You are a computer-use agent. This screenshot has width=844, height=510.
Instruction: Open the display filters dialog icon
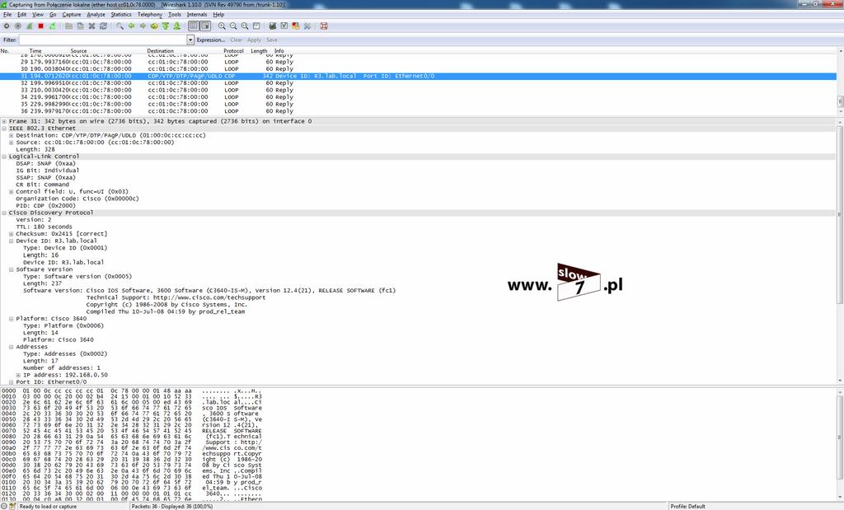(284, 26)
